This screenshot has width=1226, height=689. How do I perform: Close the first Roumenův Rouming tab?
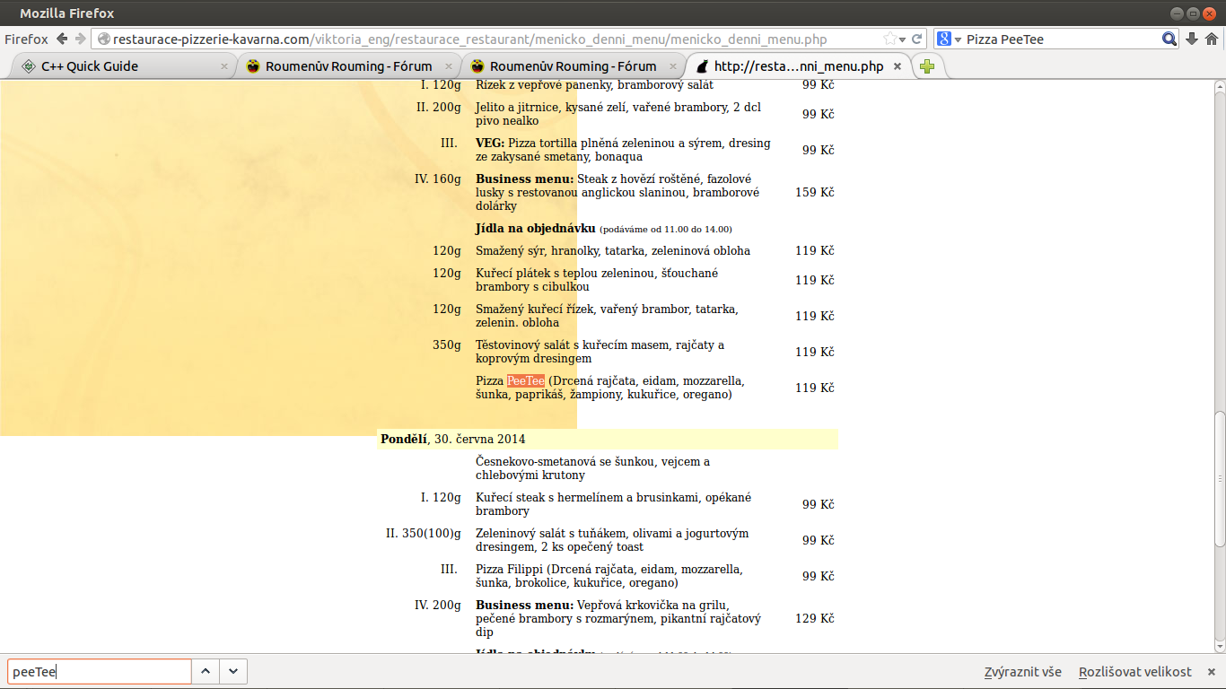pos(449,66)
